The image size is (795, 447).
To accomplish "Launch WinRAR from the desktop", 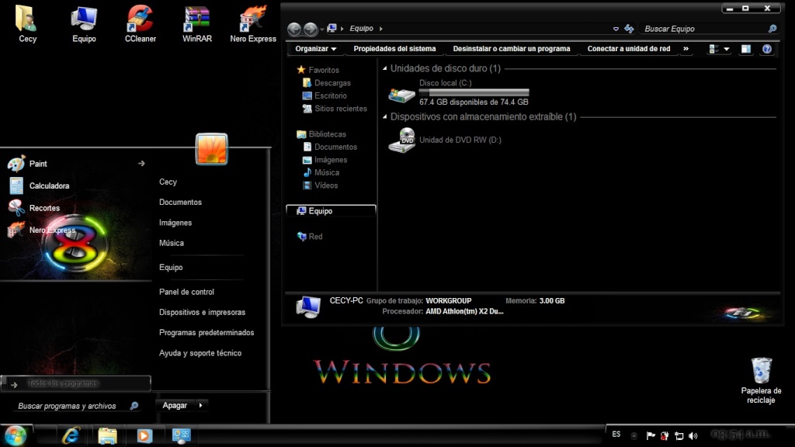I will (196, 24).
